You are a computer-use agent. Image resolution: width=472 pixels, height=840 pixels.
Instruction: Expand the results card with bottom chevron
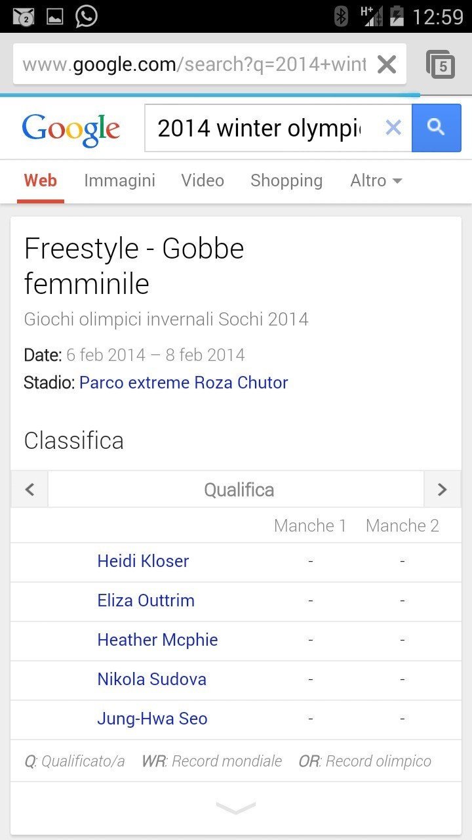tap(235, 808)
